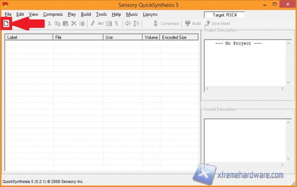Click the Delete X icon
The width and height of the screenshot is (297, 187).
tap(74, 23)
